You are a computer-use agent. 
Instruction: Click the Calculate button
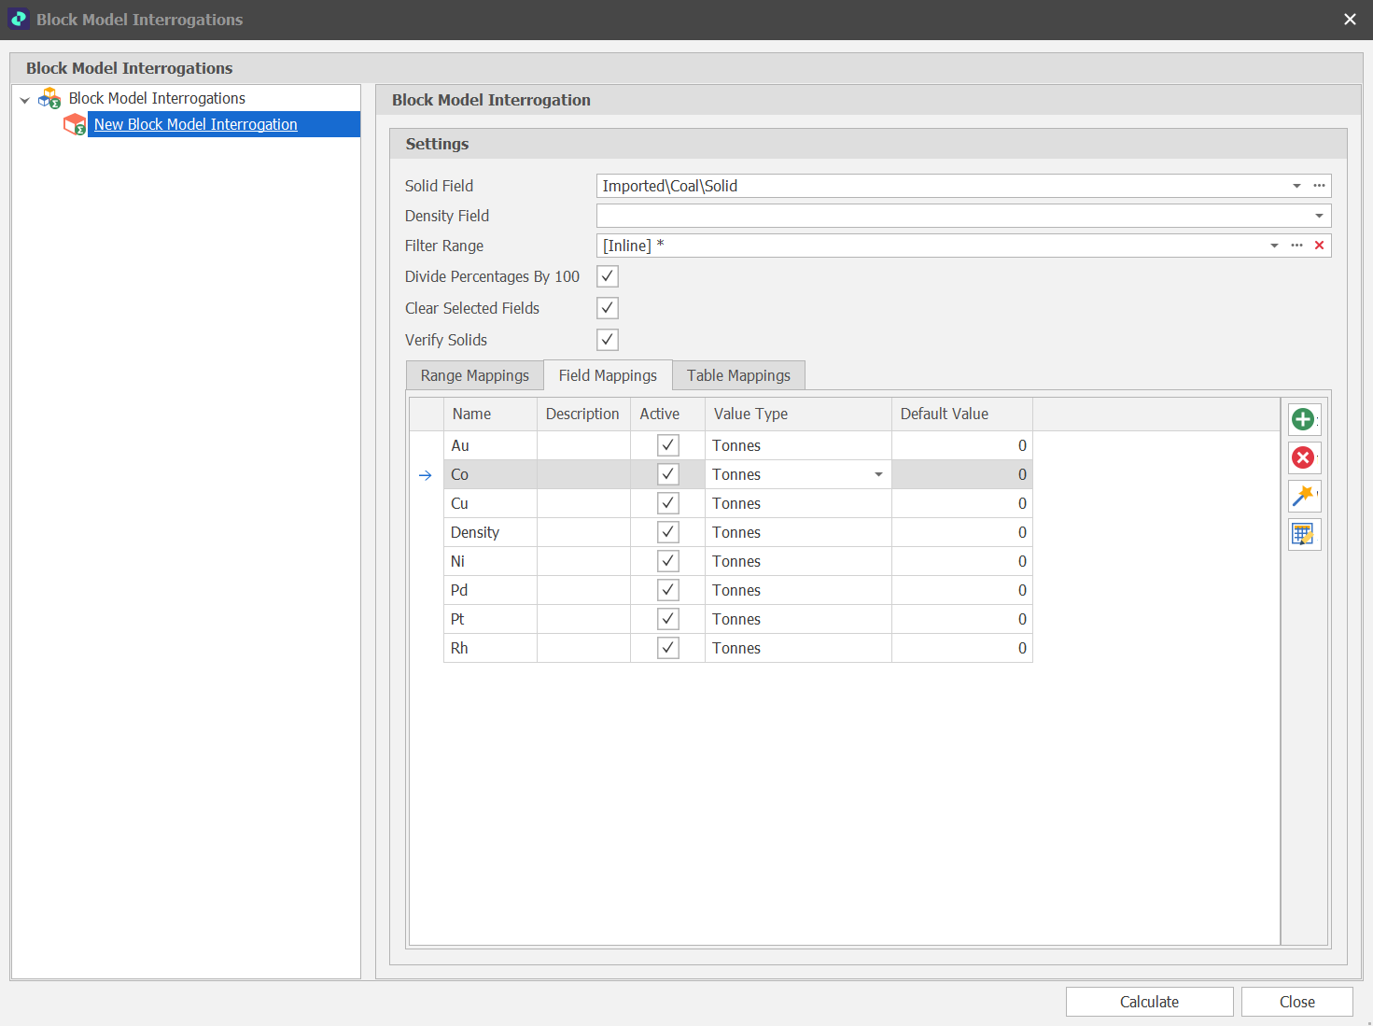[x=1149, y=1002]
